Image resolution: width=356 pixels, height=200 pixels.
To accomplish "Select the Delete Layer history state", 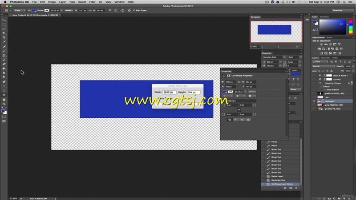I will coord(281,176).
